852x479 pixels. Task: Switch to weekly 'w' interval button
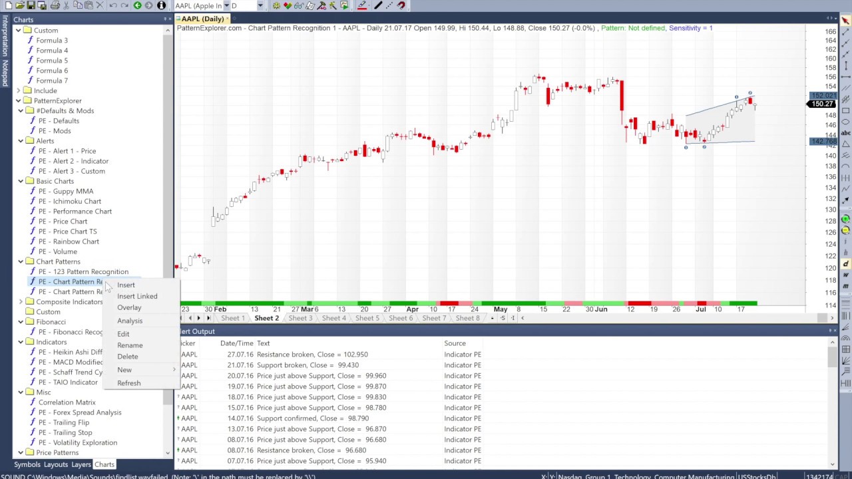[x=845, y=275]
